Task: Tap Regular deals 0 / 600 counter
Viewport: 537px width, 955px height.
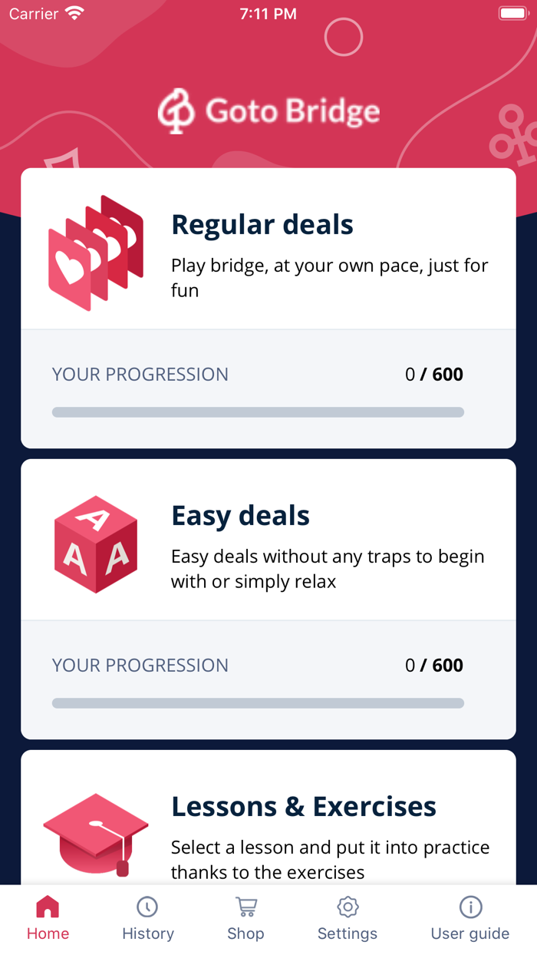Action: coord(434,375)
